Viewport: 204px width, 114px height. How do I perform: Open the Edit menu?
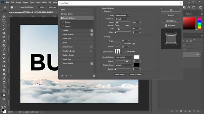[x=12, y=2]
